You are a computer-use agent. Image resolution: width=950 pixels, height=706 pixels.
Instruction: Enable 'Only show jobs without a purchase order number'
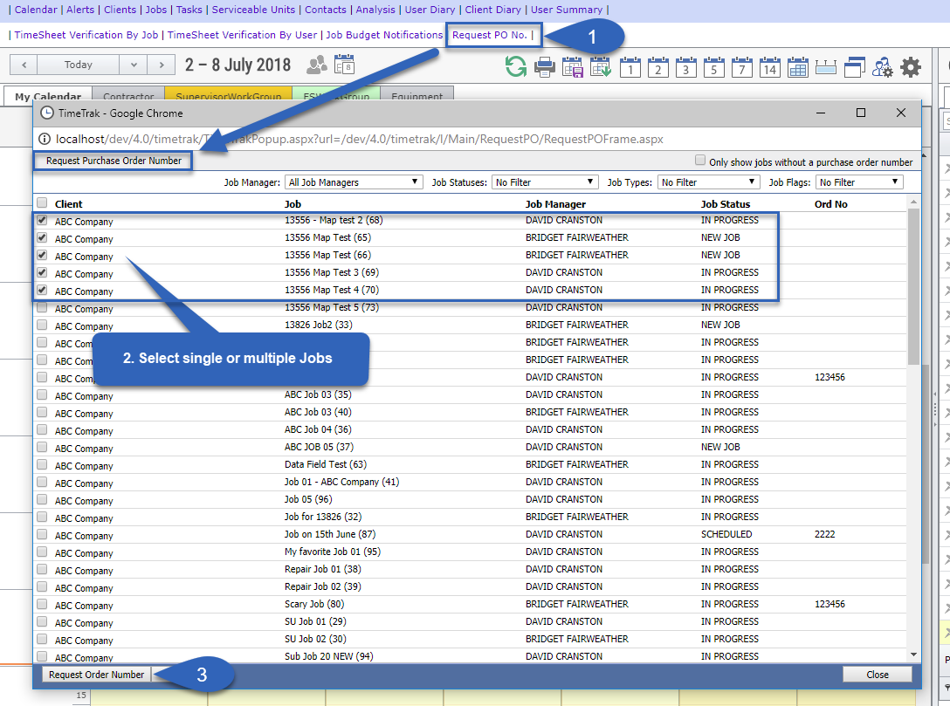tap(700, 161)
